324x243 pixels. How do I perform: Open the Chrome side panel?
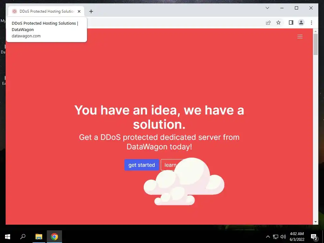[291, 22]
